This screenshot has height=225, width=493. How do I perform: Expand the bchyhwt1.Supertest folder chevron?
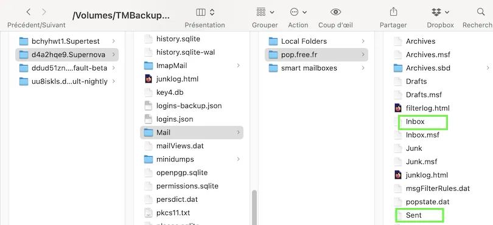[x=113, y=41]
